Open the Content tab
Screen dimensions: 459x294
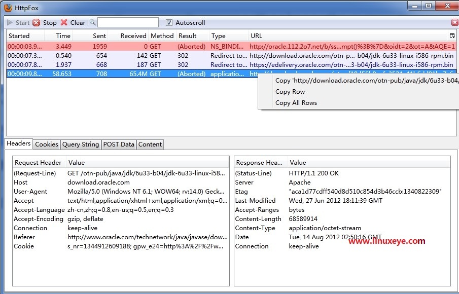tap(150, 144)
